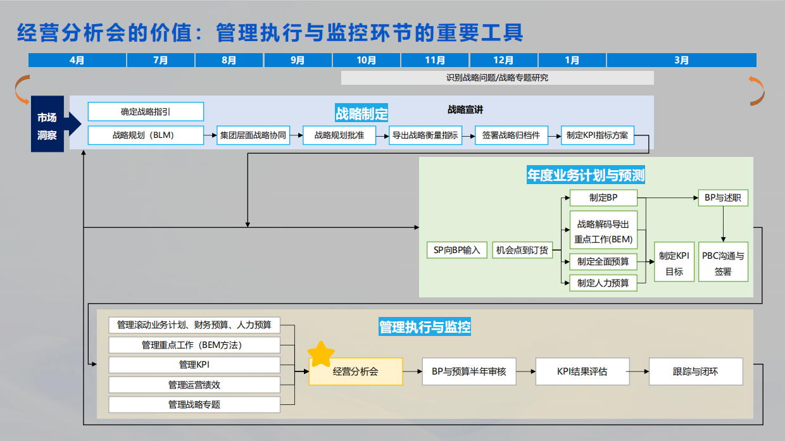This screenshot has width=785, height=441.
Task: Click the 管理KPI box
Action: click(x=194, y=364)
